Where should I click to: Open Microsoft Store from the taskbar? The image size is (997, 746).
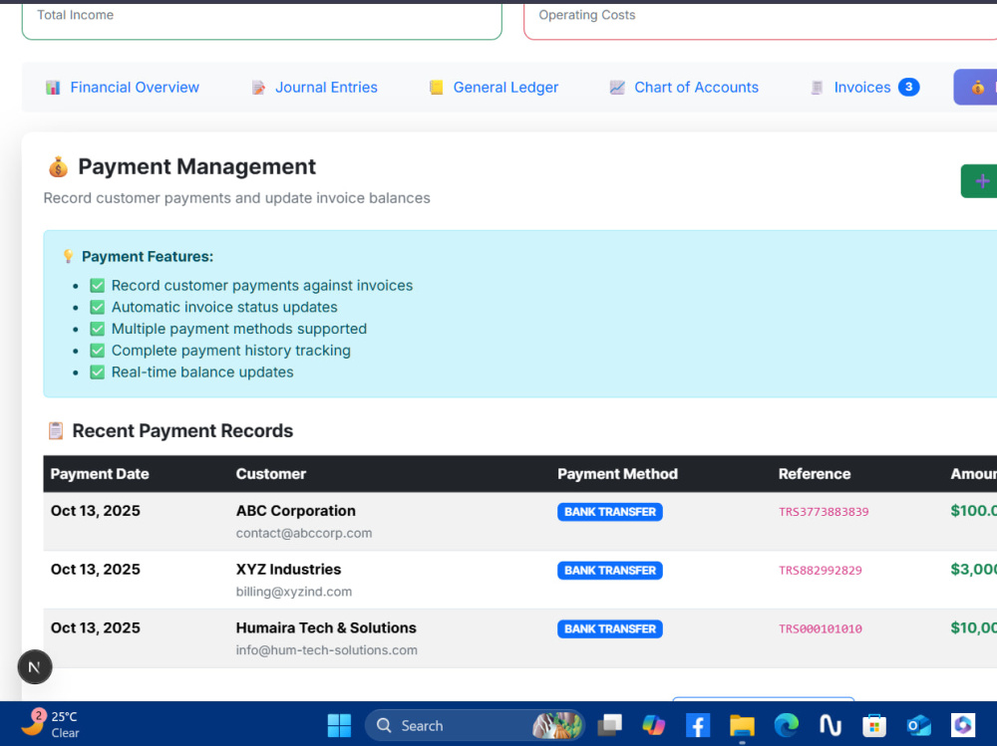874,726
